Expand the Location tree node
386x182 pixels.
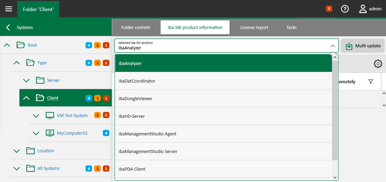click(17, 151)
